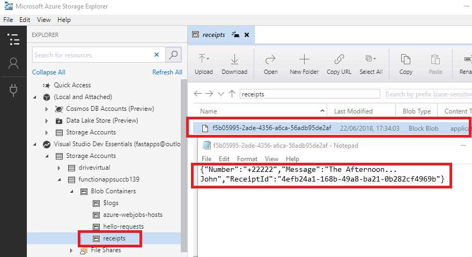
Task: Click the hello-requests container icon
Action: [96, 227]
